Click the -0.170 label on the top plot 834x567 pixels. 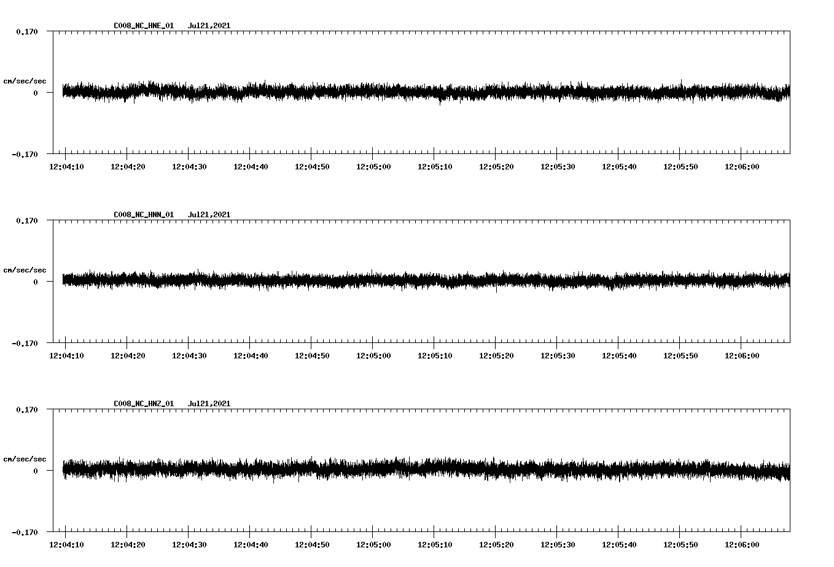[x=25, y=155]
